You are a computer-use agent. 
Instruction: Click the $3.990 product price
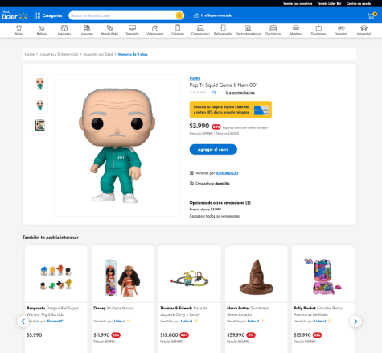[199, 126]
